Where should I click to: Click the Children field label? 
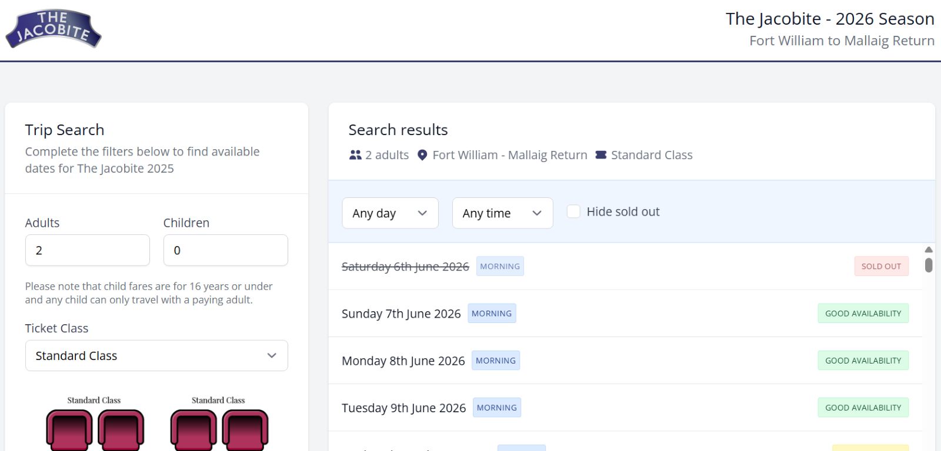pos(186,223)
